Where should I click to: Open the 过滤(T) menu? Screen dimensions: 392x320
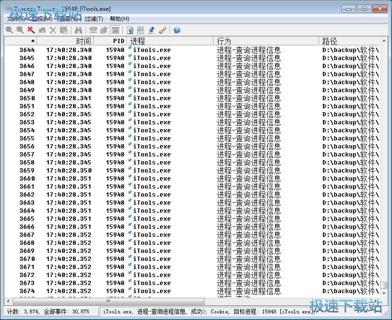pos(94,19)
